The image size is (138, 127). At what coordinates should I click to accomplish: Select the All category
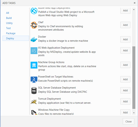[7, 13]
